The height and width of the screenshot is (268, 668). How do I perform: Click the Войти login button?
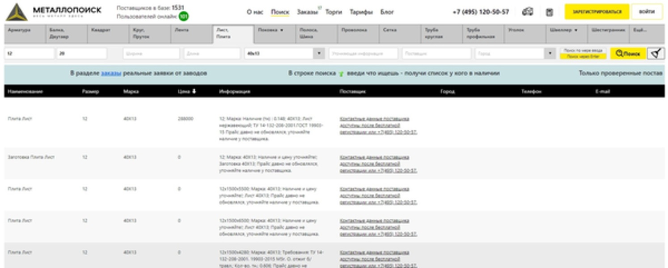click(647, 12)
